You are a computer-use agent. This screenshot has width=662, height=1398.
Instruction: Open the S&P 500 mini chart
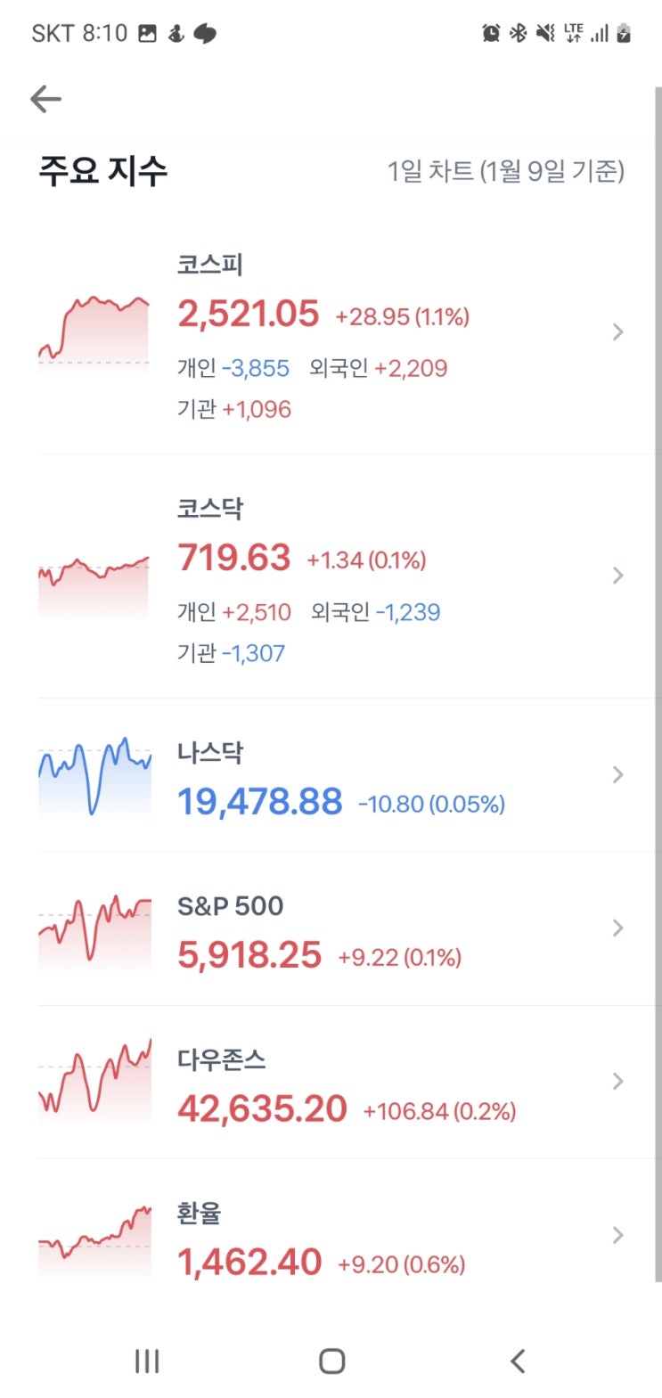94,929
